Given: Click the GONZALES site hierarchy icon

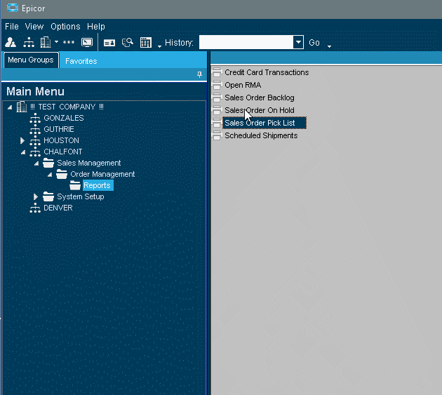Looking at the screenshot, I should (35, 118).
